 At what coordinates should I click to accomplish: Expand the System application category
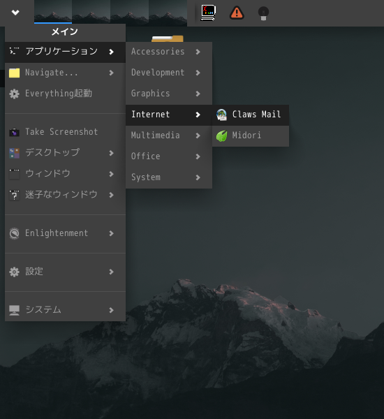pos(169,177)
